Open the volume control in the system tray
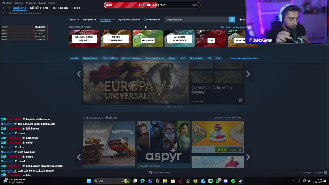This screenshot has width=329, height=185. 309,181
